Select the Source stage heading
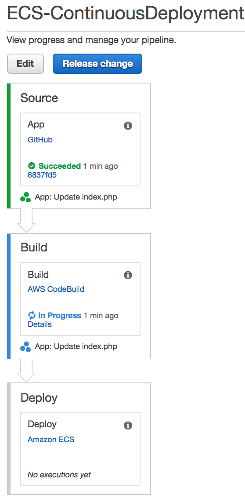The image size is (245, 502). point(39,98)
